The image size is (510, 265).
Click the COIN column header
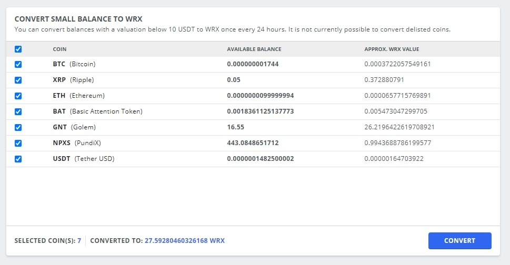pos(59,49)
